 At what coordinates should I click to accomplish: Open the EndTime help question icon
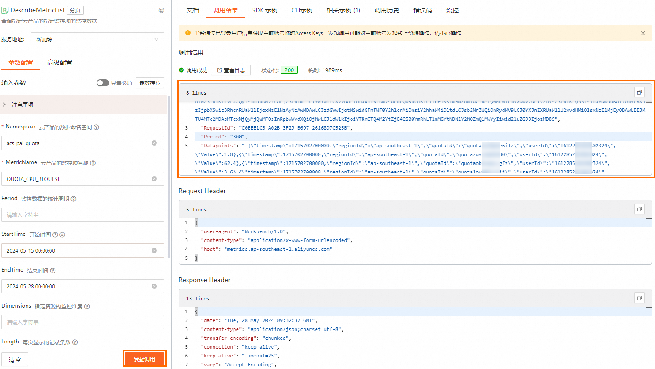click(53, 270)
